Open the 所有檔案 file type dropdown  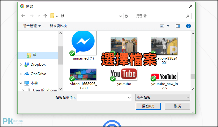click(163, 98)
